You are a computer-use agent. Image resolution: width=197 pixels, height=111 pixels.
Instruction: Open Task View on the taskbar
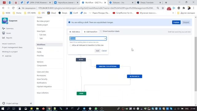[x=14, y=109]
